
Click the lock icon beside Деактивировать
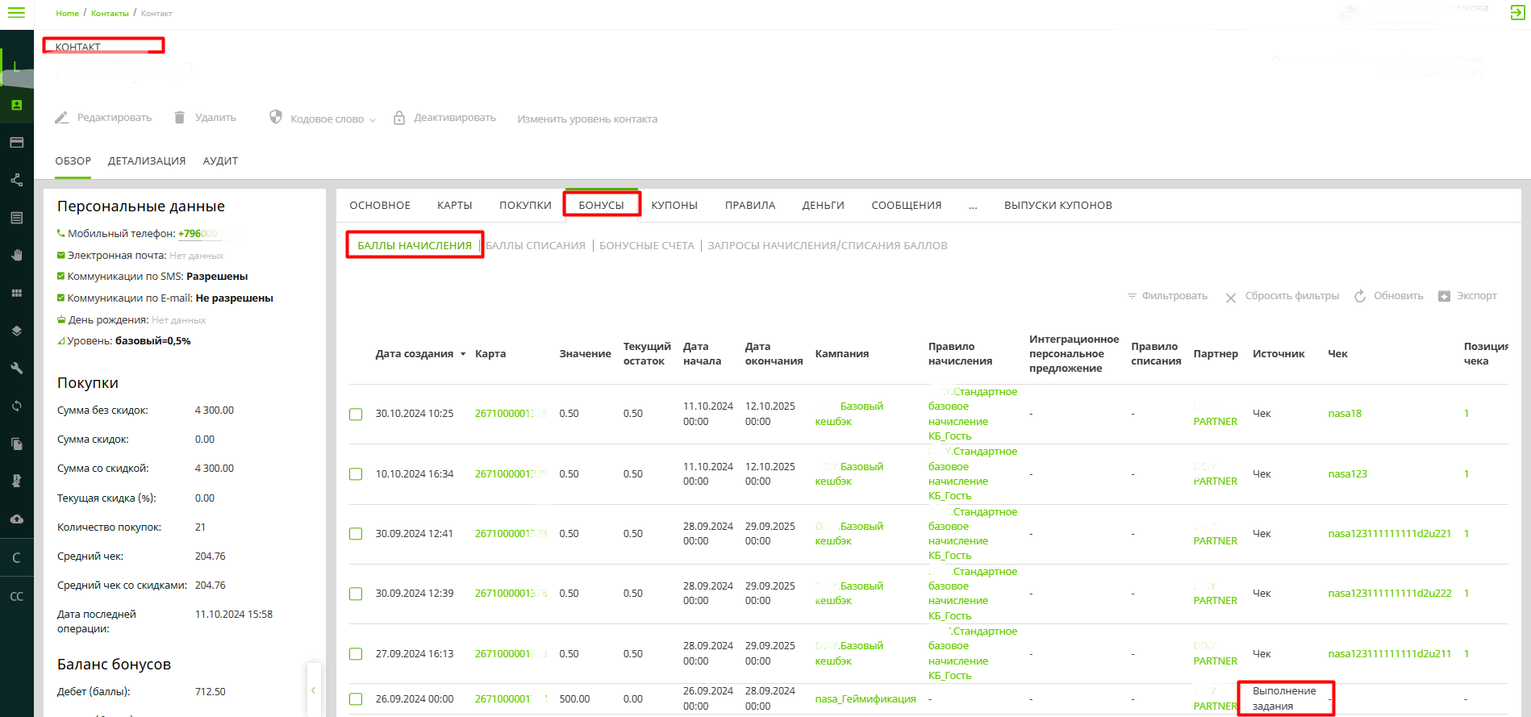pyautogui.click(x=399, y=118)
